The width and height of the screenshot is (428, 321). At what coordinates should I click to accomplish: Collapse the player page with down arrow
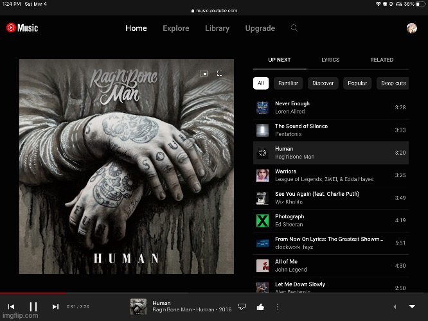tap(412, 306)
